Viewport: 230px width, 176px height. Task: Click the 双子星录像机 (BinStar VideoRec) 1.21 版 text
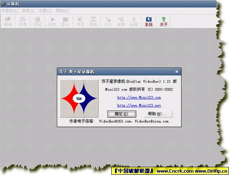coord(139,81)
